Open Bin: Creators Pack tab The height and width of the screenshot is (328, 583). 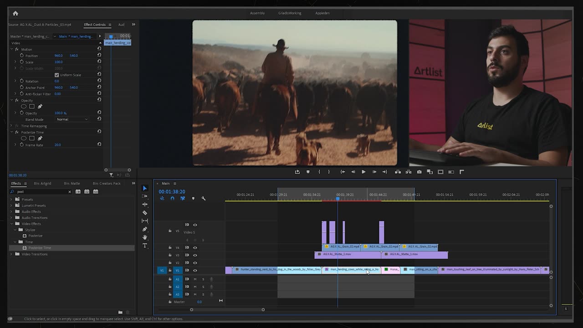coord(107,184)
